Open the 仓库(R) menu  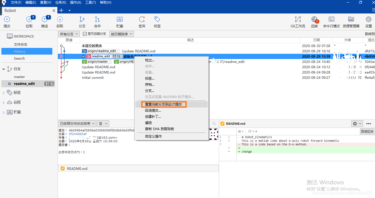61,3
